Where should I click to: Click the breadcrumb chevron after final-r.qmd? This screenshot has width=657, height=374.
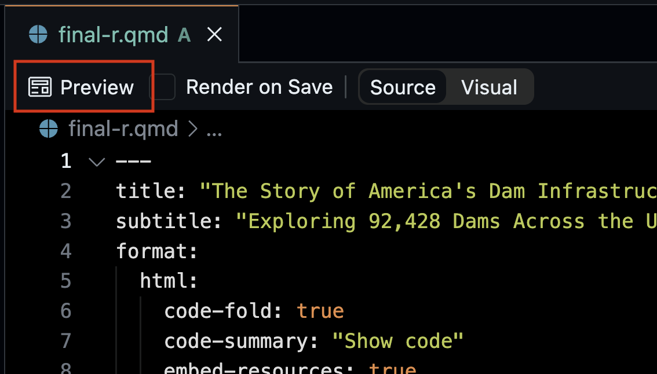coord(192,129)
